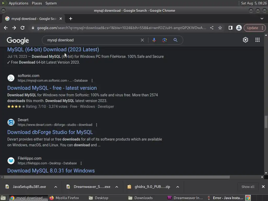Open the Applications menu
268x201 pixels.
click(x=19, y=3)
